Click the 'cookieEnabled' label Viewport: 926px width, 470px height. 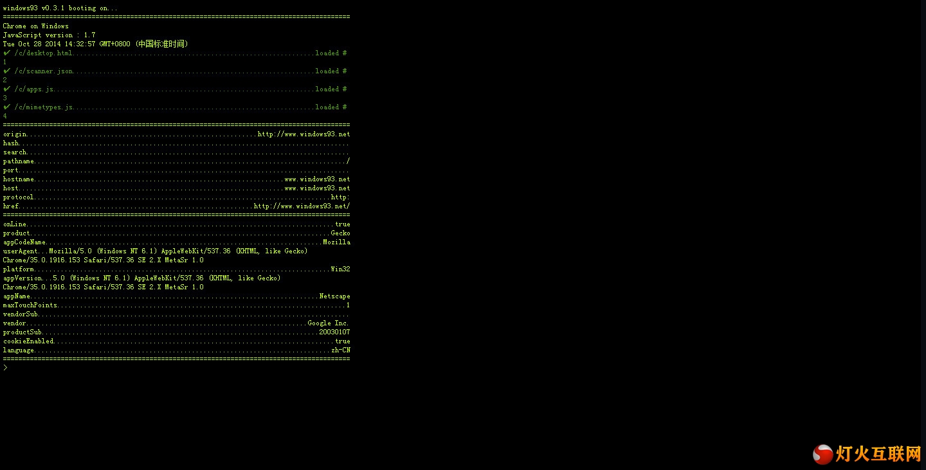click(x=28, y=341)
